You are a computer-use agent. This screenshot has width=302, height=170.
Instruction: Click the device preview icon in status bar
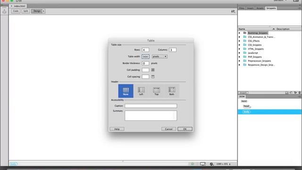[202, 164]
